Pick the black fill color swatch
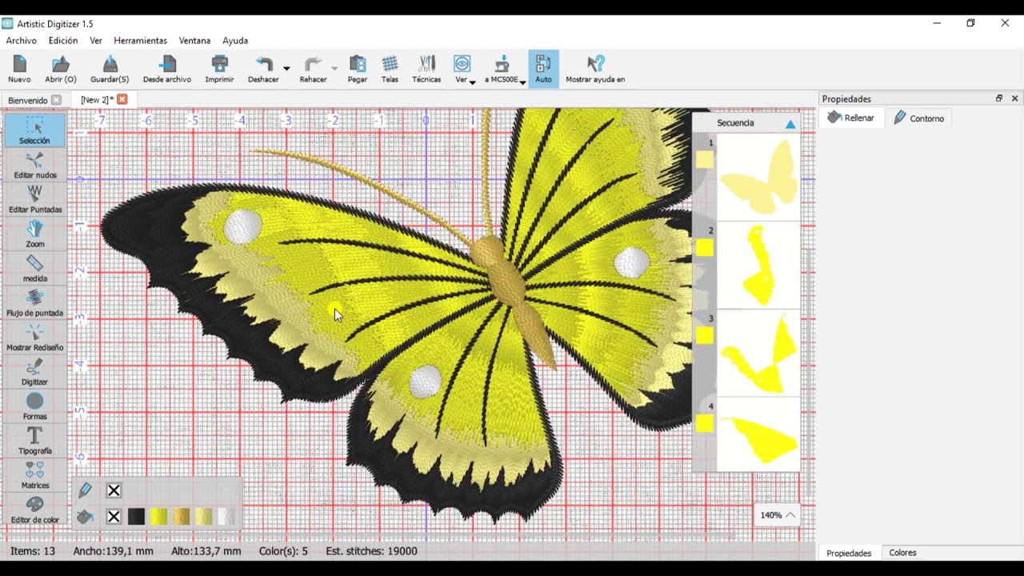This screenshot has width=1024, height=576. (x=136, y=517)
